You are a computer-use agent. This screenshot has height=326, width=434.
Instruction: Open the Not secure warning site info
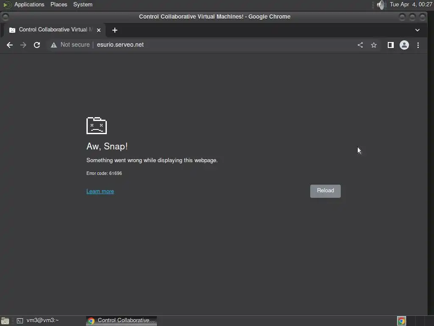(70, 45)
